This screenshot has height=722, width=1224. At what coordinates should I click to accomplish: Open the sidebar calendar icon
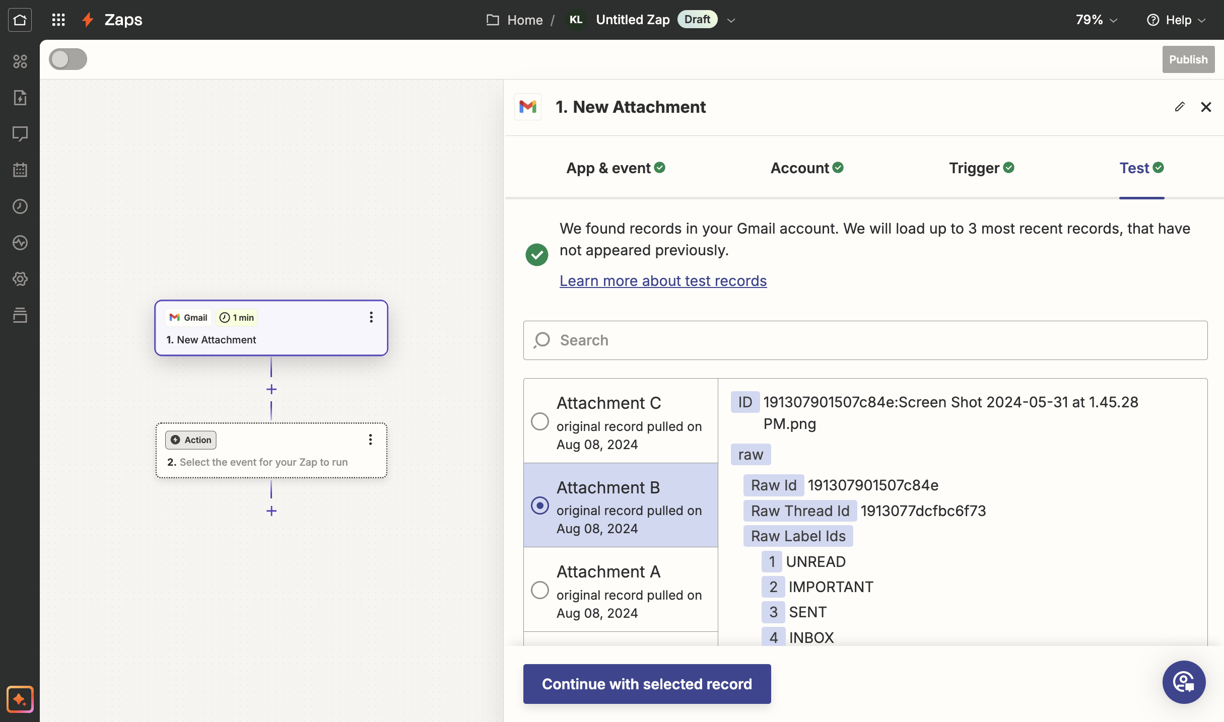tap(20, 170)
